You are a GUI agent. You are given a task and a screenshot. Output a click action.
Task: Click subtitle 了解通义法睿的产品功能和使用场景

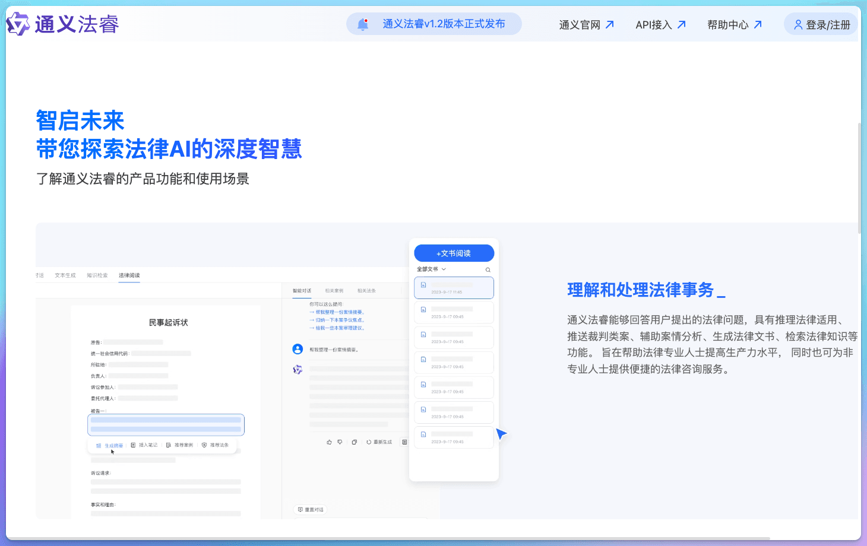pyautogui.click(x=143, y=179)
